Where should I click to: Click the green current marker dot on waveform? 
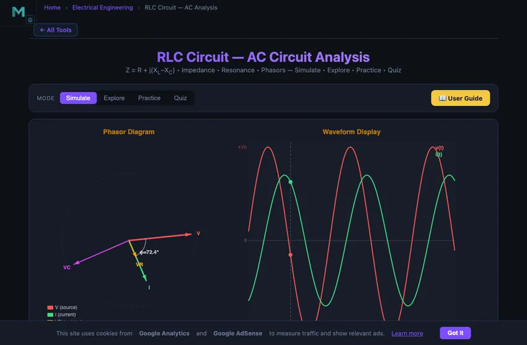coord(290,182)
